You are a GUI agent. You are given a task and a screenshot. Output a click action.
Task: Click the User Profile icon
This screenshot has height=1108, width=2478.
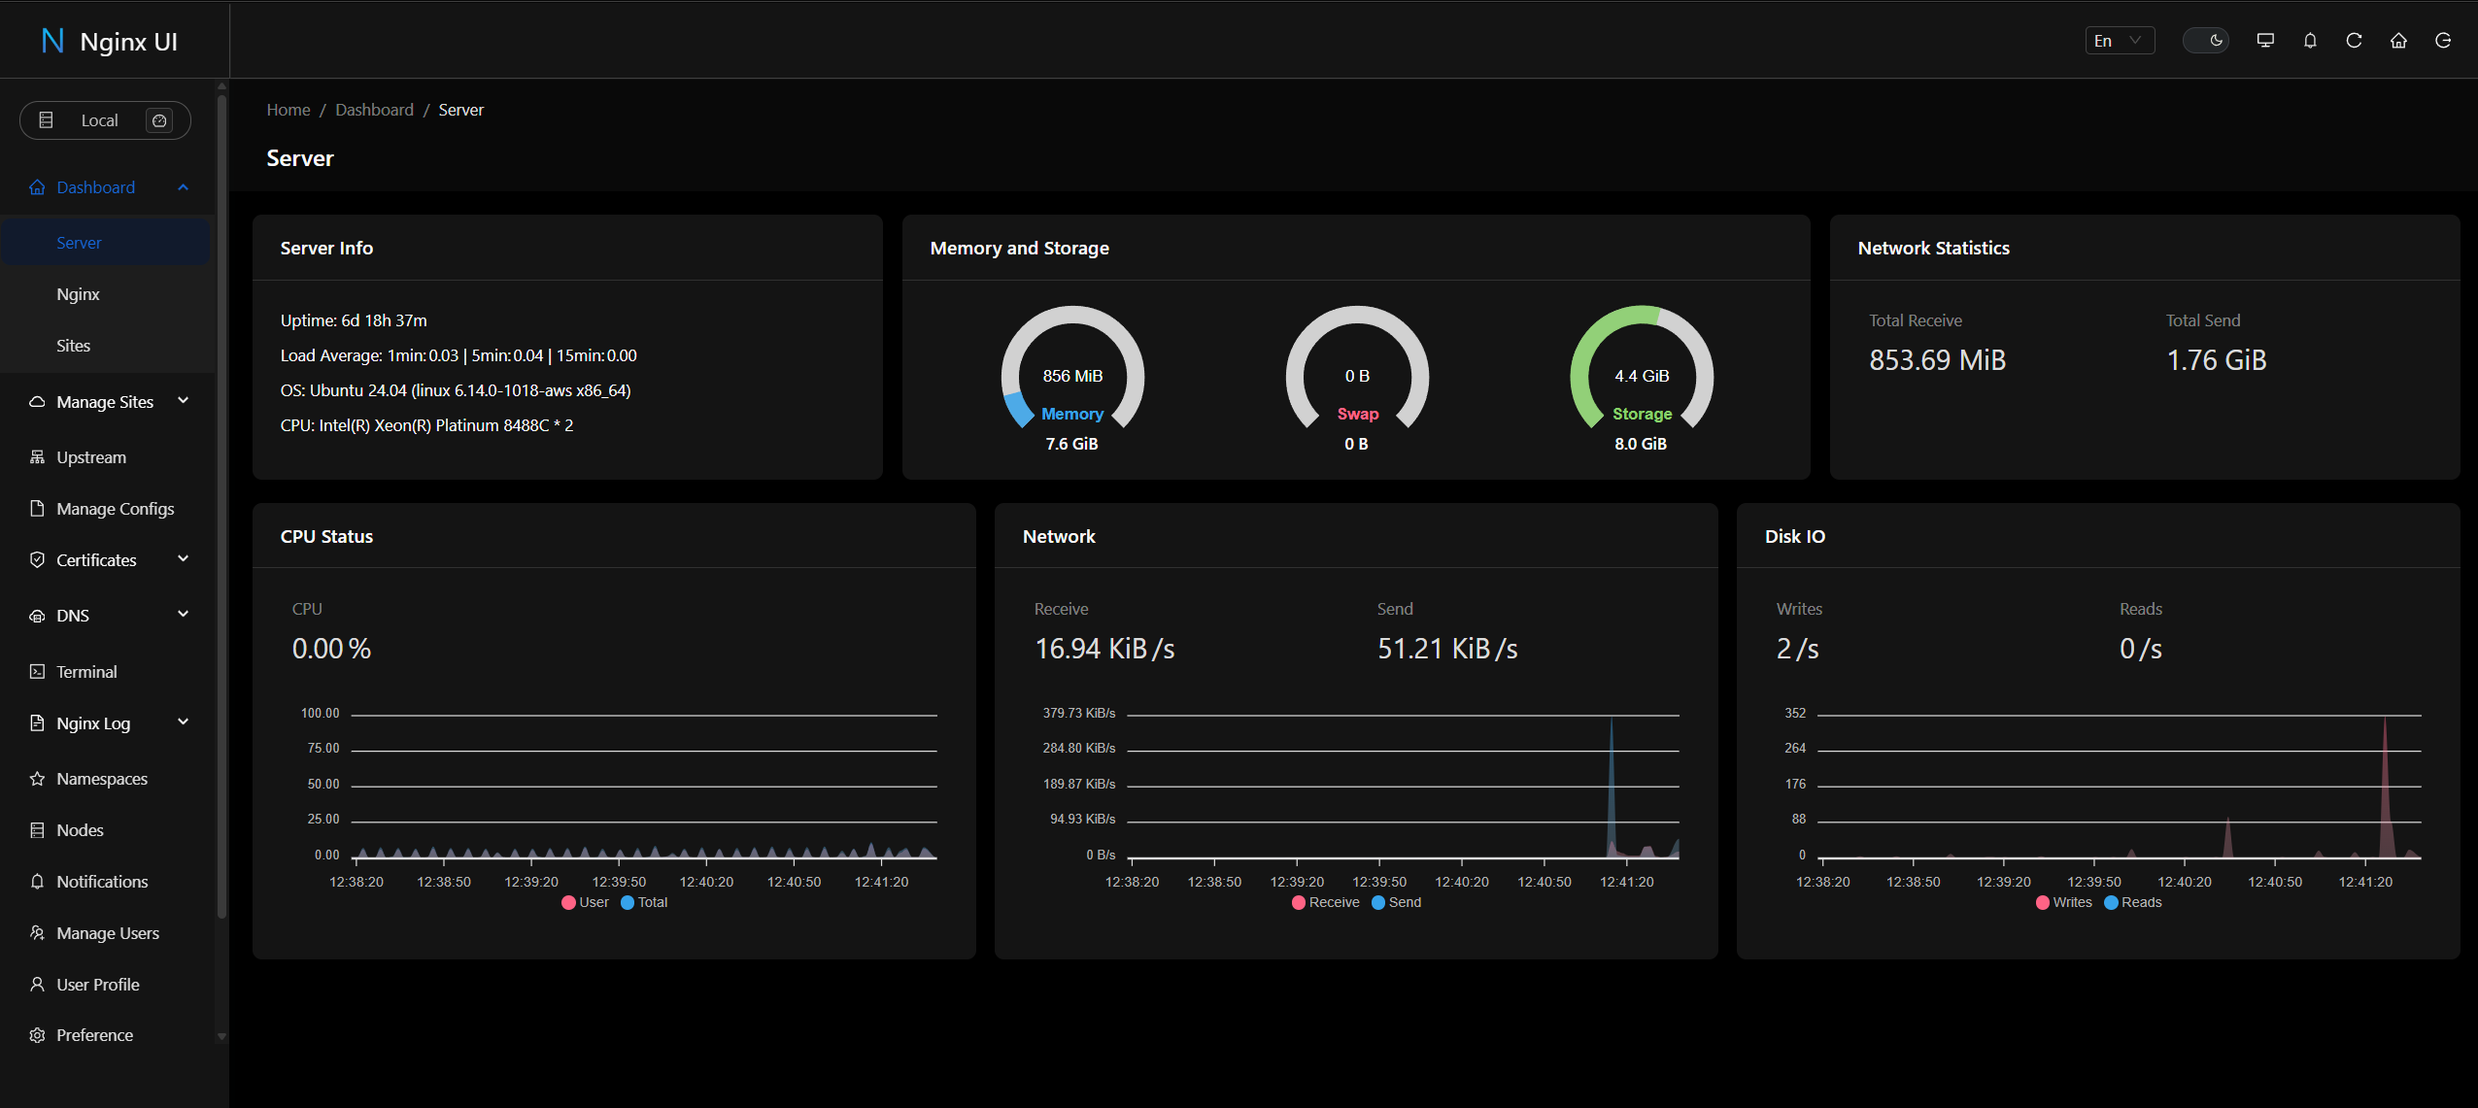37,985
